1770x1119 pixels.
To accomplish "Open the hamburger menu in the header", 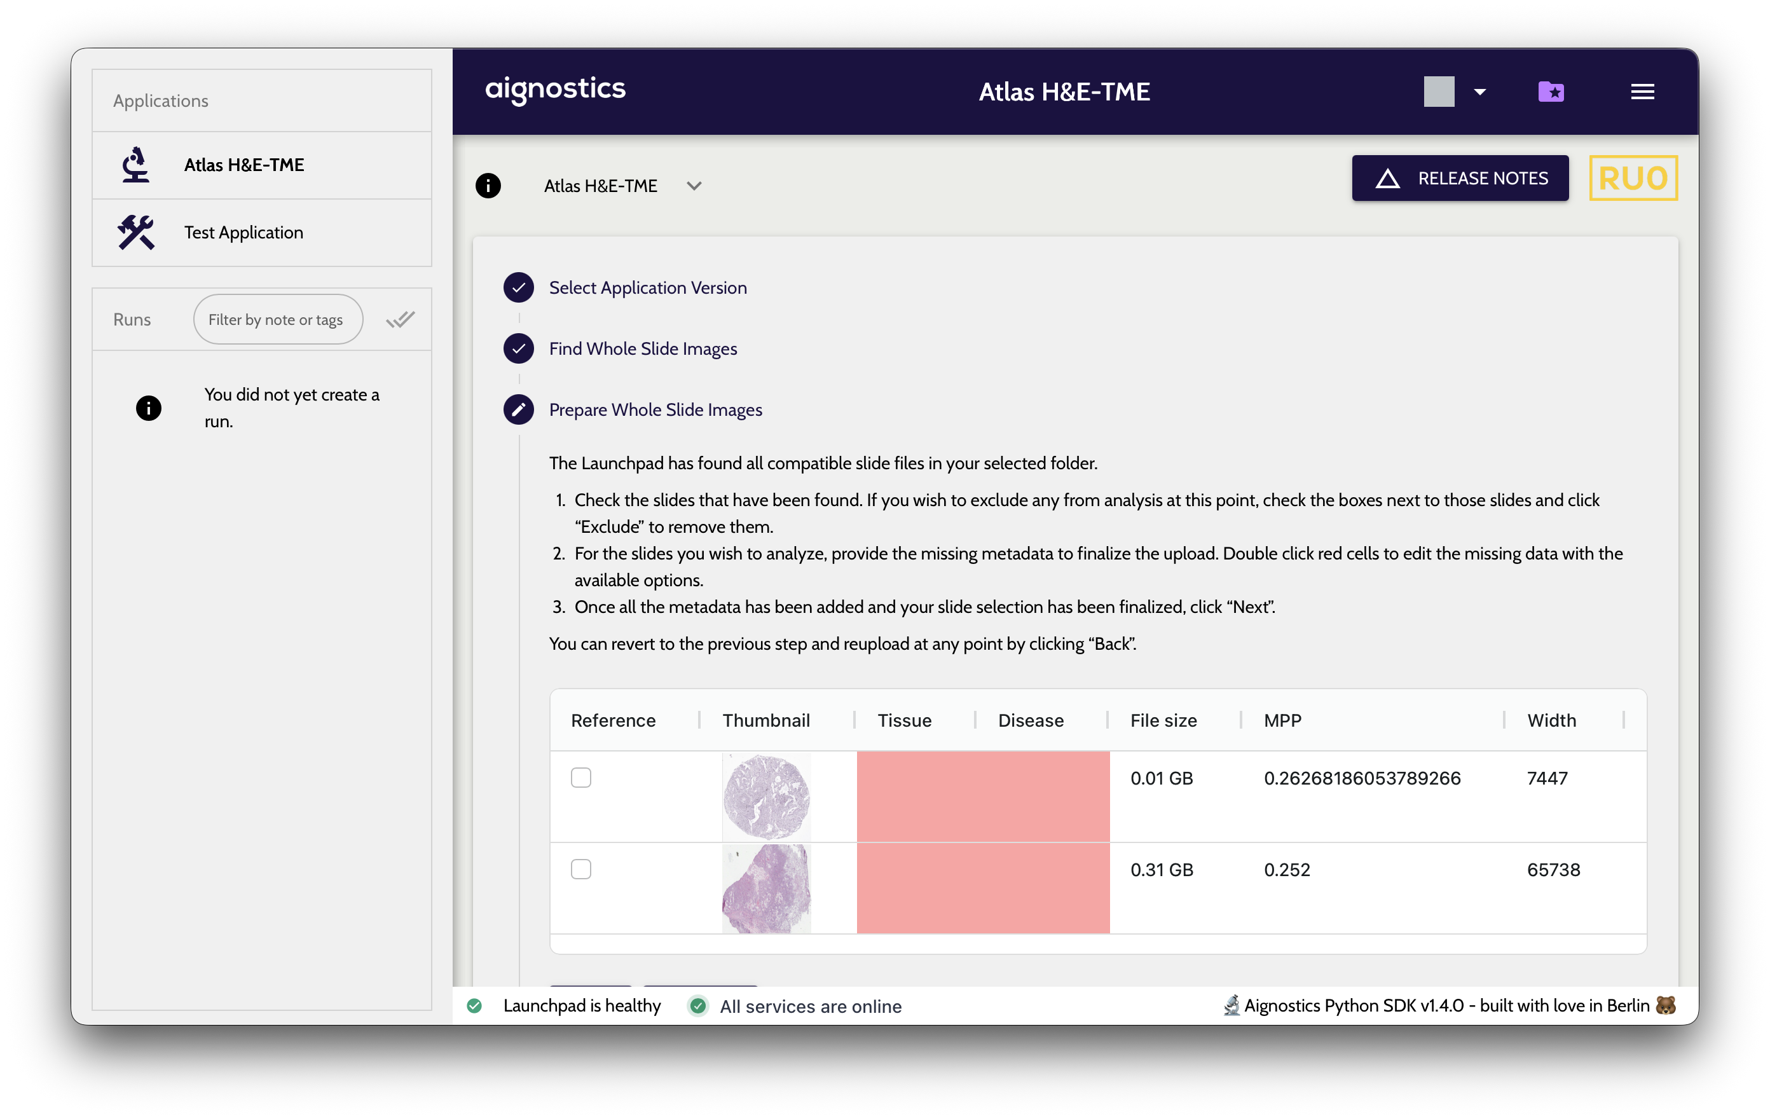I will click(x=1642, y=92).
